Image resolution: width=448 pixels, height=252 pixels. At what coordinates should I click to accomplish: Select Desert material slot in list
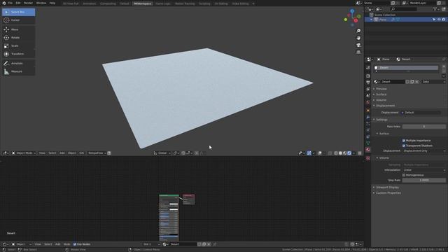(406, 68)
